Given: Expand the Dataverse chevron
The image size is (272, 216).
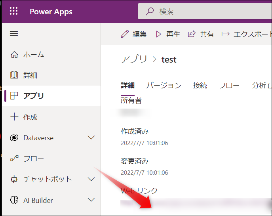Looking at the screenshot, I should pyautogui.click(x=91, y=138).
